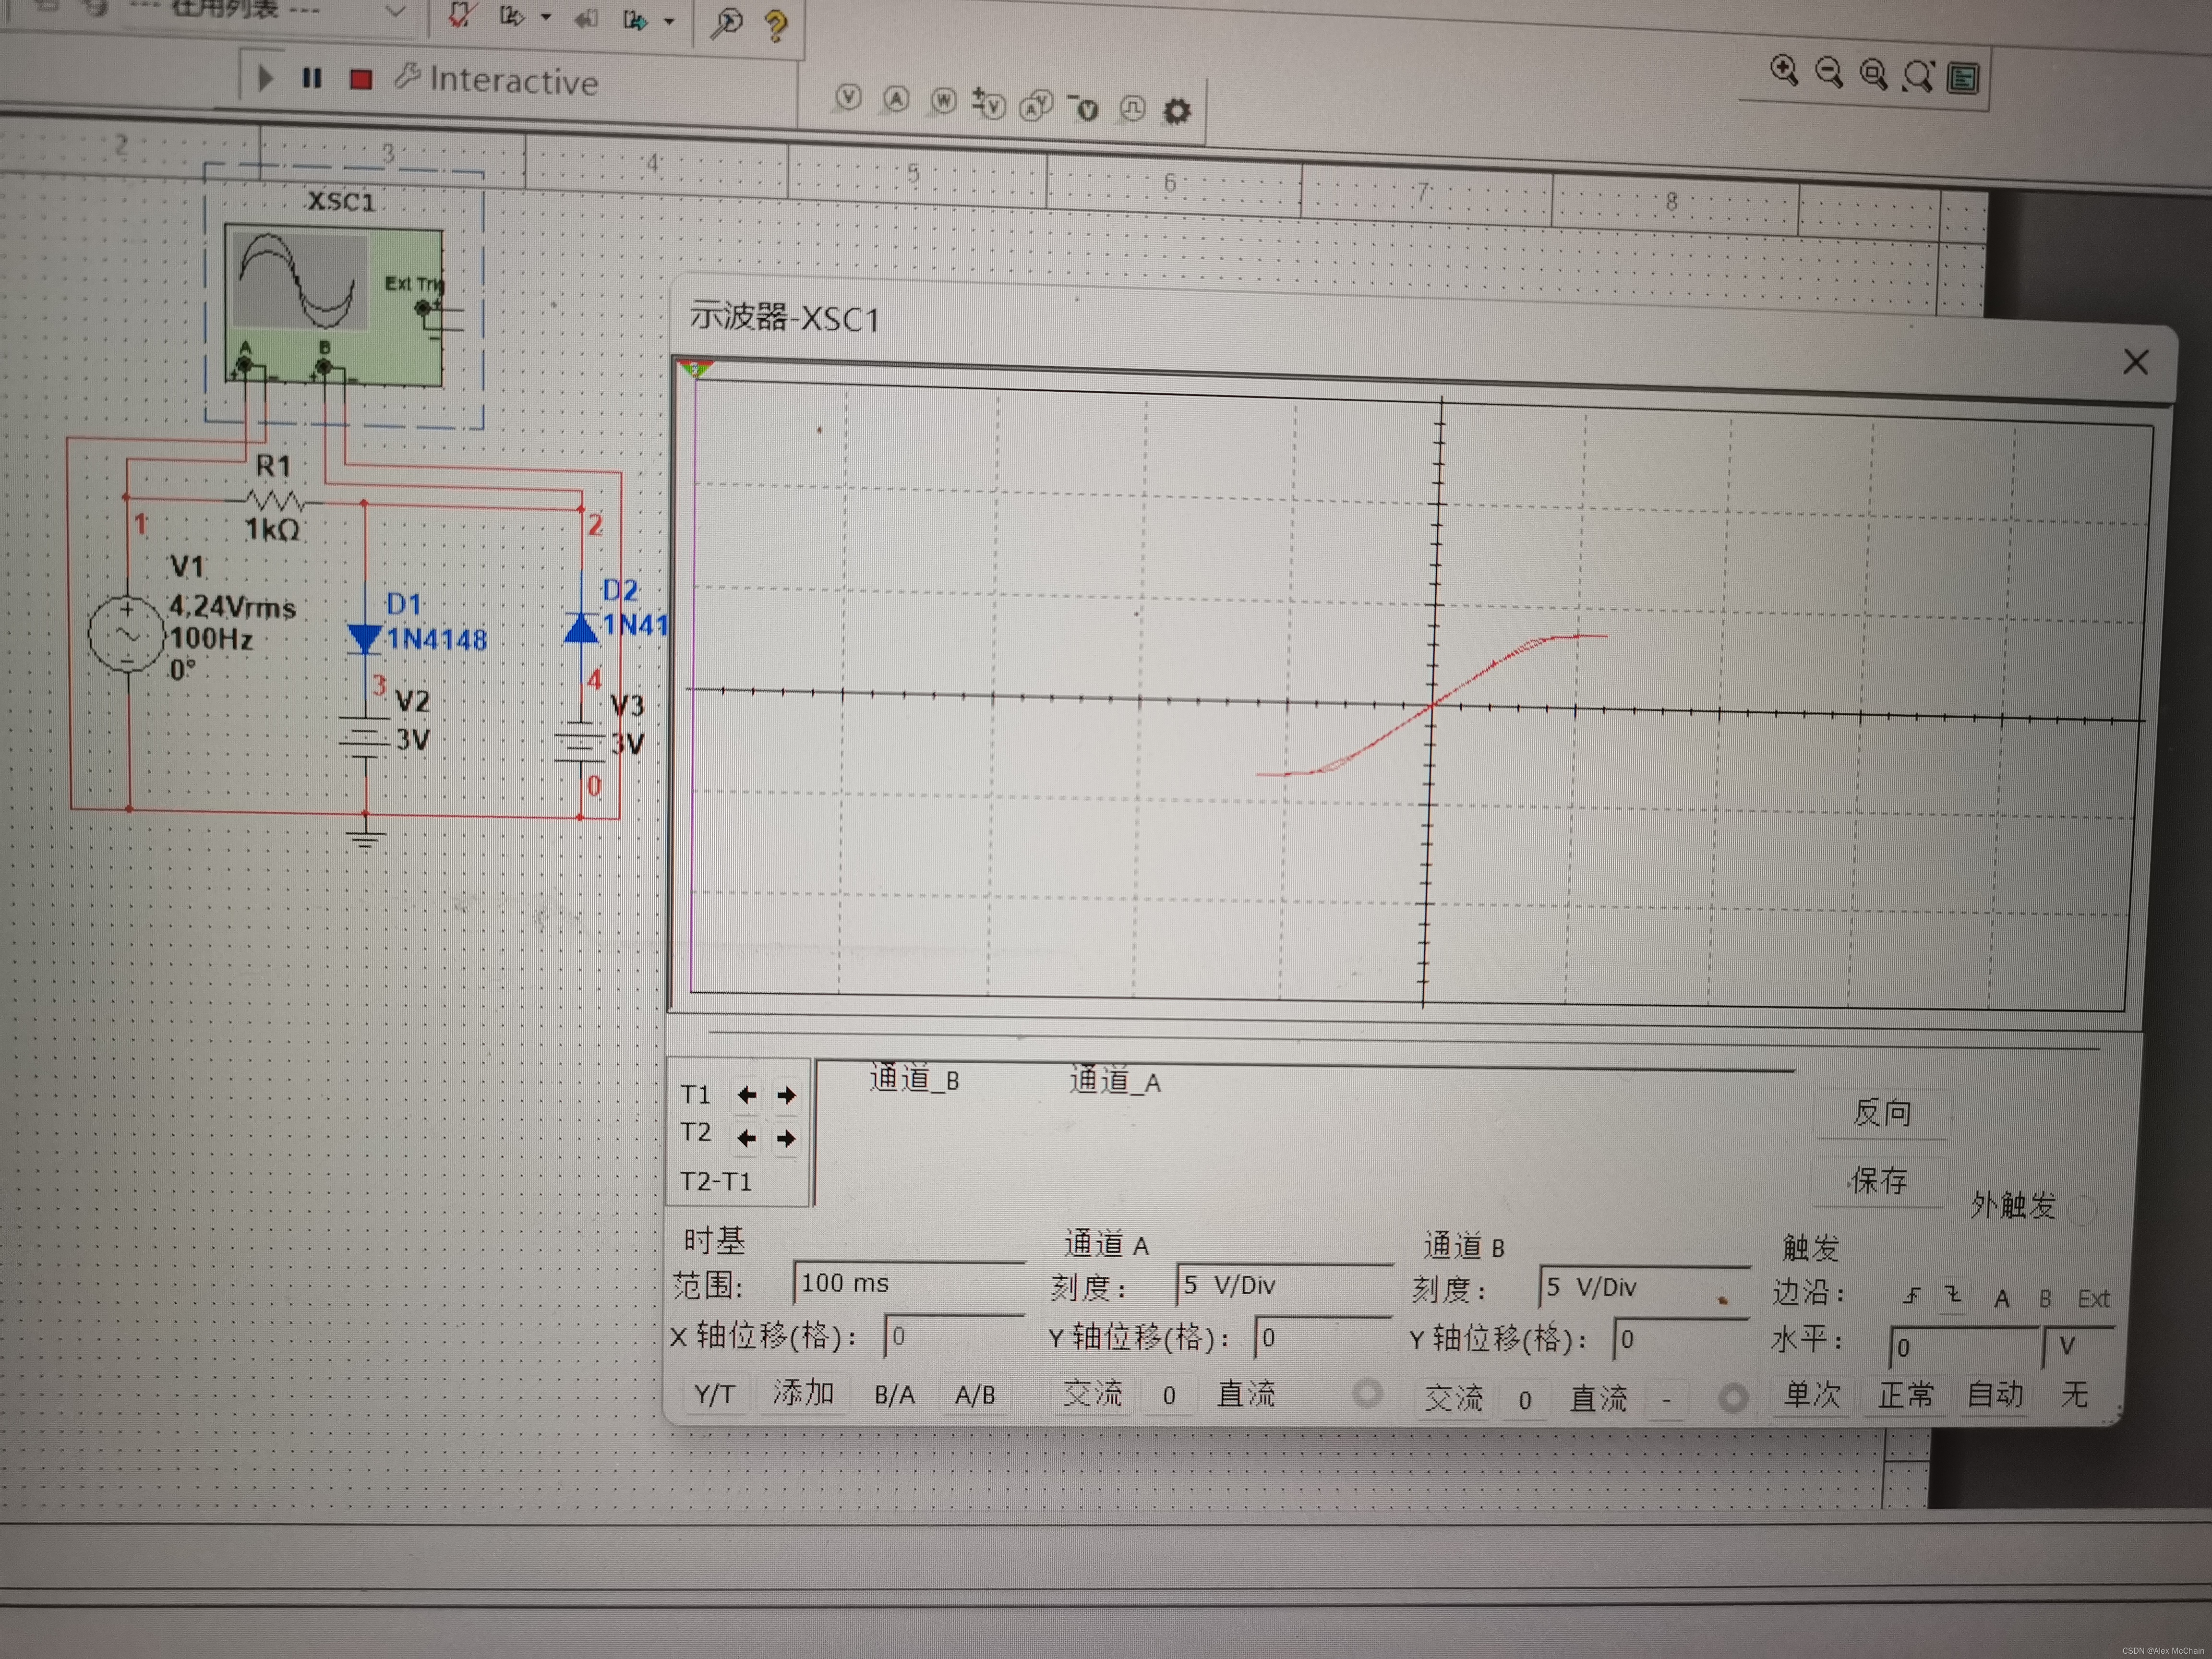Move cursor T1 right with arrow

(787, 1095)
